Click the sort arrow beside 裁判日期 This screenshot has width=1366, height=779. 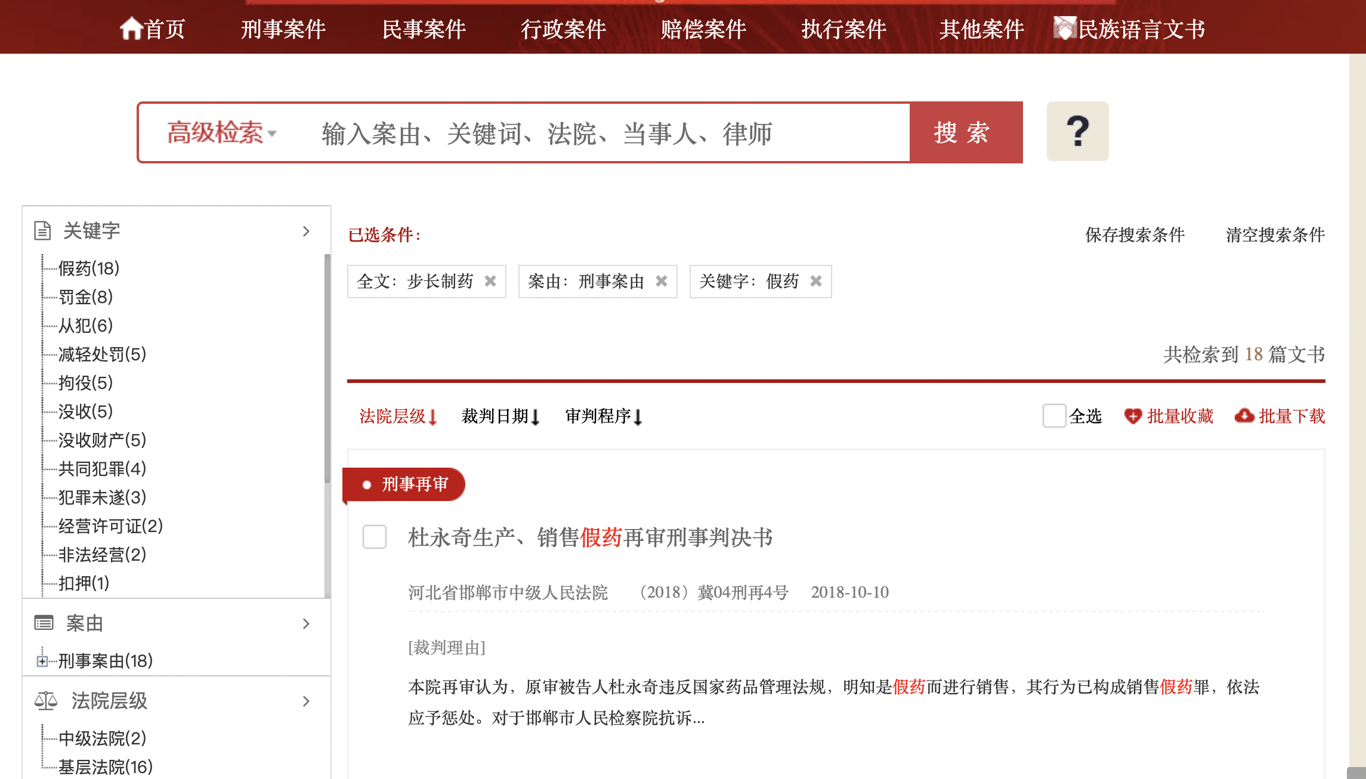(535, 417)
